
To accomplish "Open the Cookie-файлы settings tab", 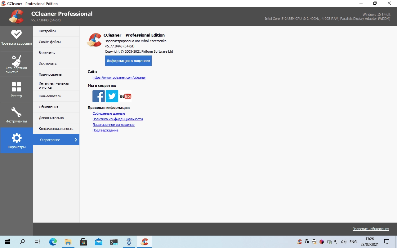I will [56, 42].
